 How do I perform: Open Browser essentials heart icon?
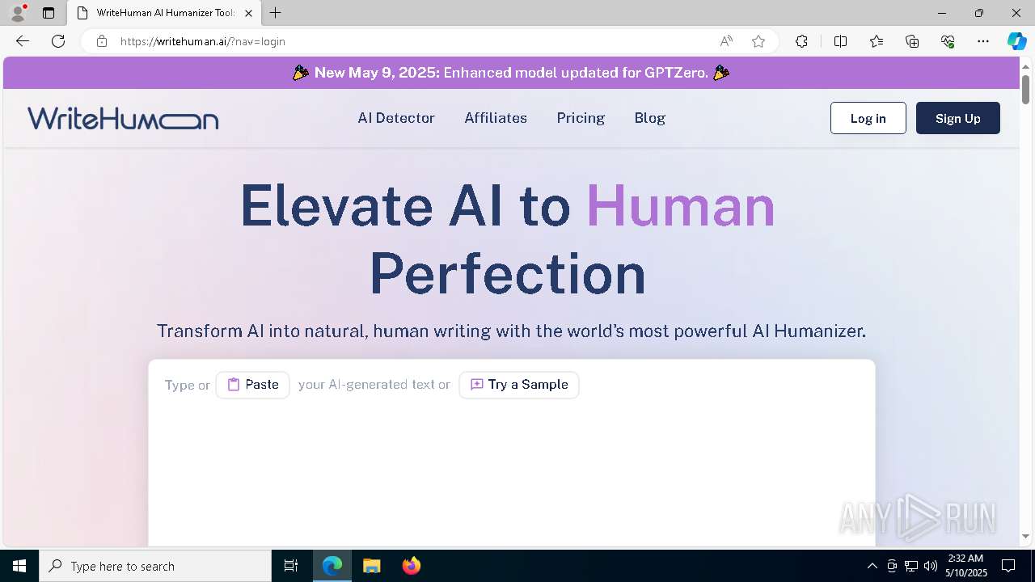point(948,41)
